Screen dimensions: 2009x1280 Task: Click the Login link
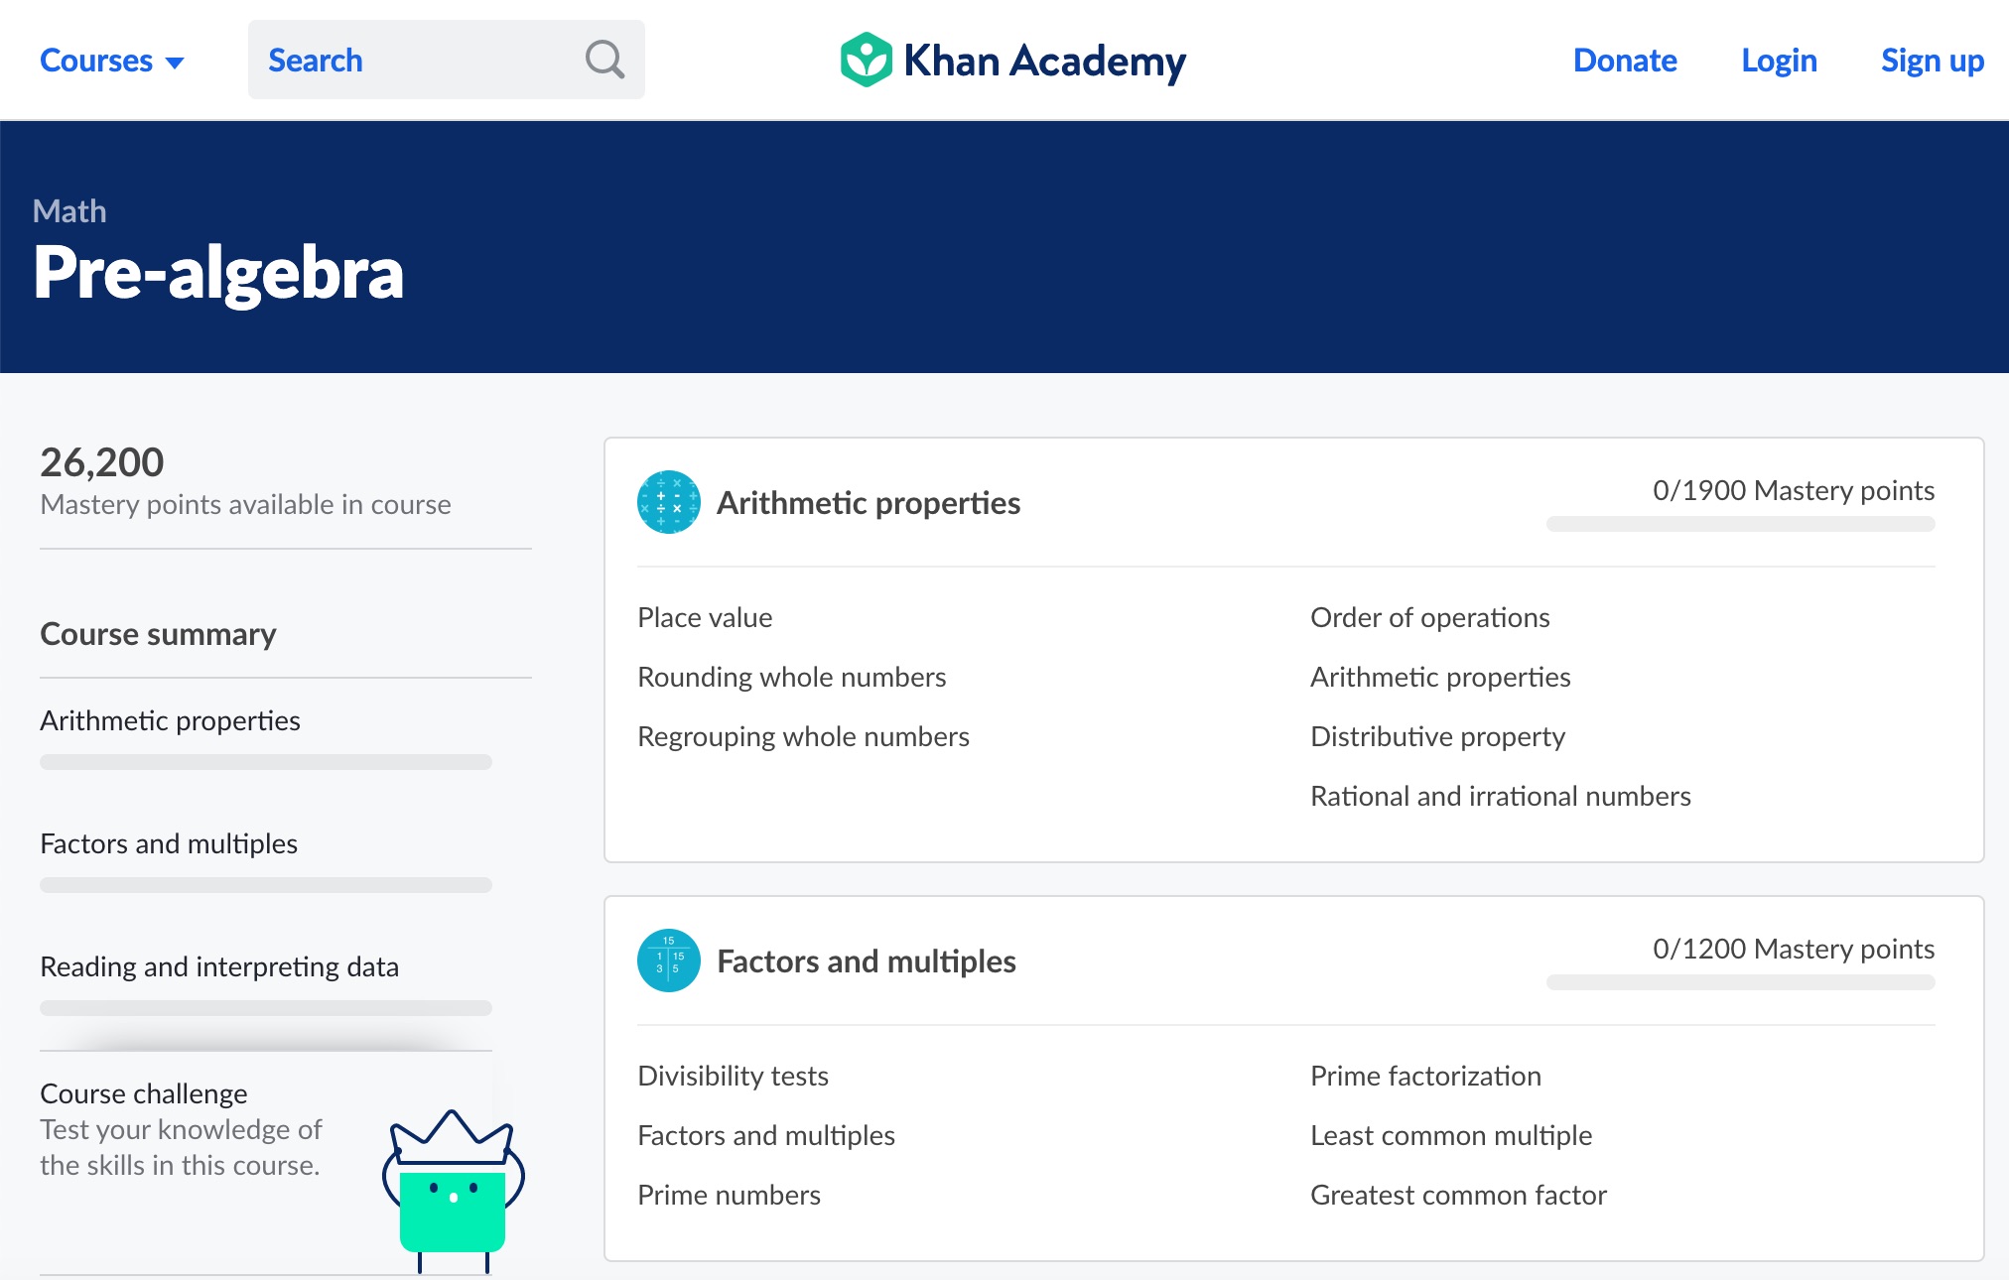point(1779,61)
